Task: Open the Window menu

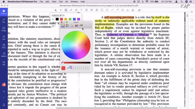Action: point(74,2)
